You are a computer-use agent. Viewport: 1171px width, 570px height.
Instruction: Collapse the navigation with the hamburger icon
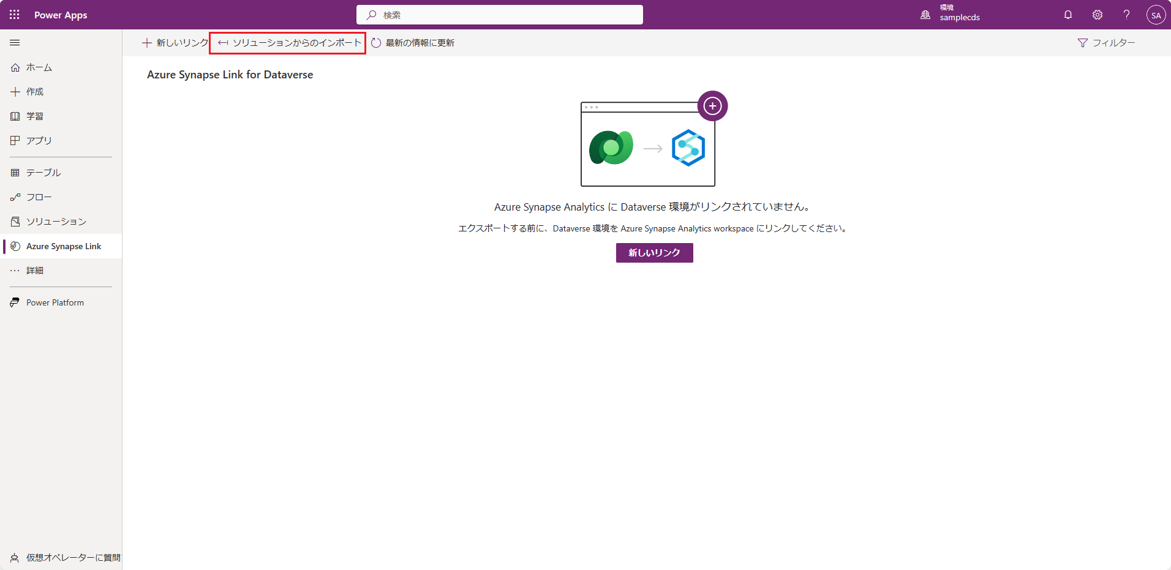[15, 42]
